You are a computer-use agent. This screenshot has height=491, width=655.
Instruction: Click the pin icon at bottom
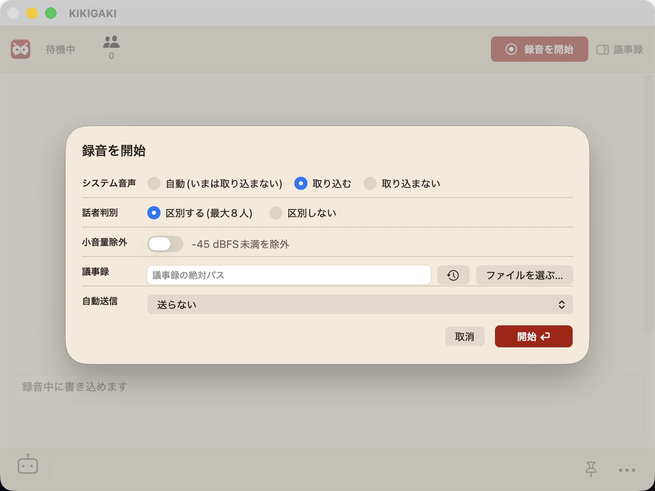click(x=591, y=469)
